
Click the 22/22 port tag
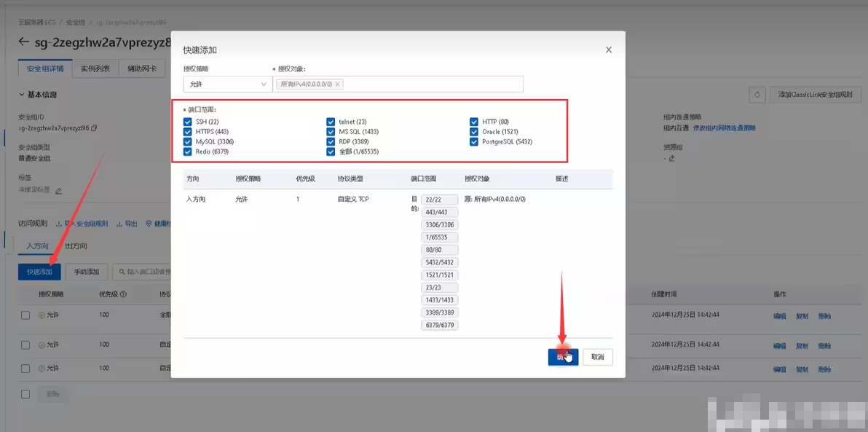[x=440, y=200]
